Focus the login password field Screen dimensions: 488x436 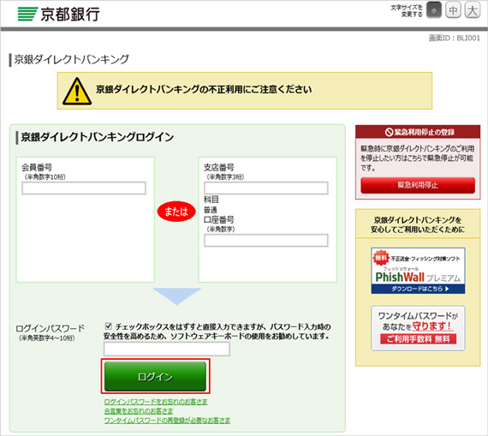click(167, 349)
